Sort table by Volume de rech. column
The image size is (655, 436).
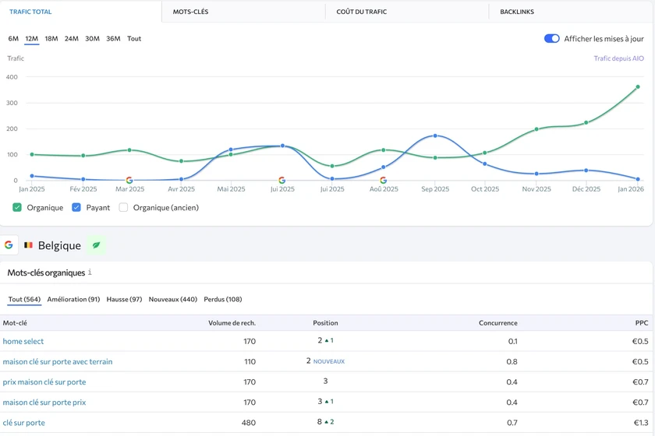pos(232,322)
